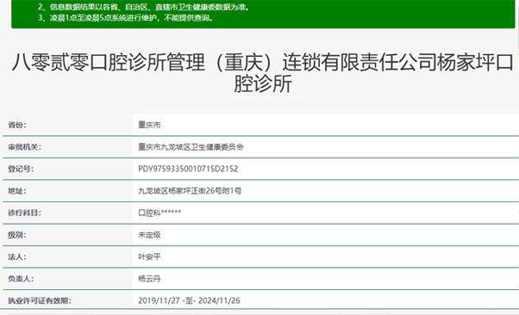Click the 级别 label

coord(17,235)
